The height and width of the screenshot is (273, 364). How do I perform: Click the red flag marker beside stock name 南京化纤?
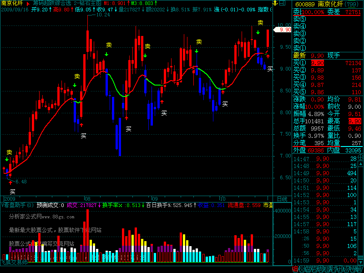coord(28,3)
